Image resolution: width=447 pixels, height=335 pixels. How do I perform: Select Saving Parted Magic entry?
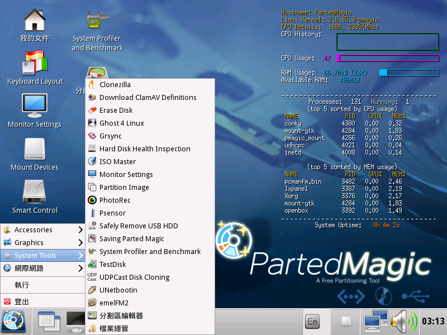click(150, 238)
